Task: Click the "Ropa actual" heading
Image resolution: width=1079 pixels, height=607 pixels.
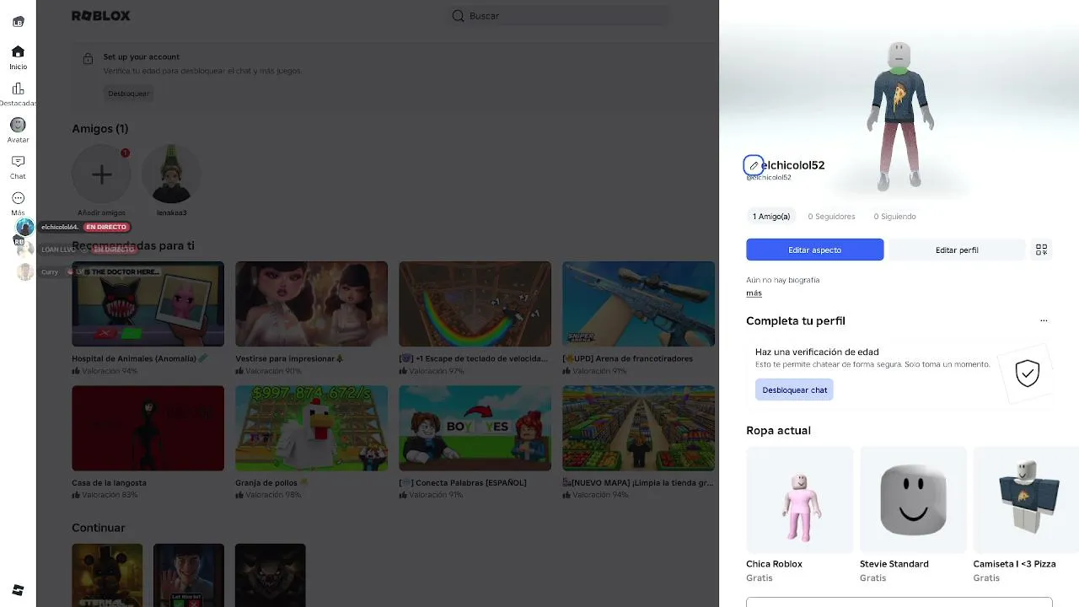Action: tap(778, 431)
